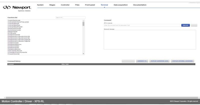Select FileScriptHistoryRename function
200x105 pixels.
pos(15,51)
